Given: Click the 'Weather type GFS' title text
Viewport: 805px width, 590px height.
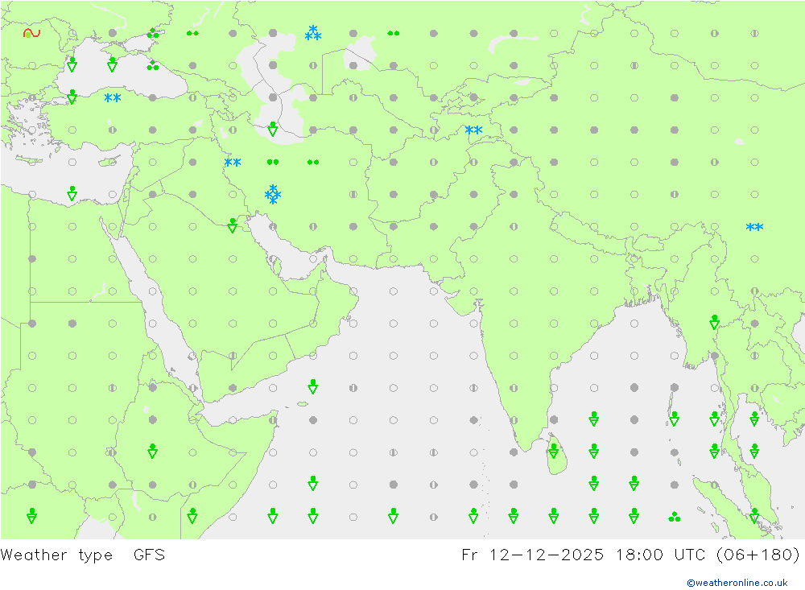Looking at the screenshot, I should pos(83,555).
